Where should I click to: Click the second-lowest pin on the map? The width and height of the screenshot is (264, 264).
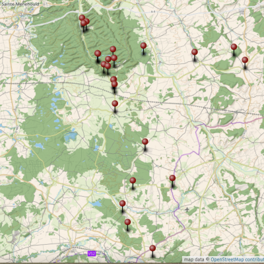coord(127,222)
